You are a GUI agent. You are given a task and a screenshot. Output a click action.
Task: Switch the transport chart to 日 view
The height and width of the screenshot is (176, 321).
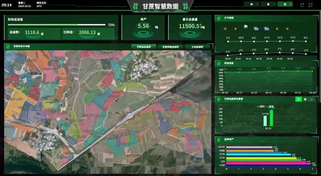point(299,99)
